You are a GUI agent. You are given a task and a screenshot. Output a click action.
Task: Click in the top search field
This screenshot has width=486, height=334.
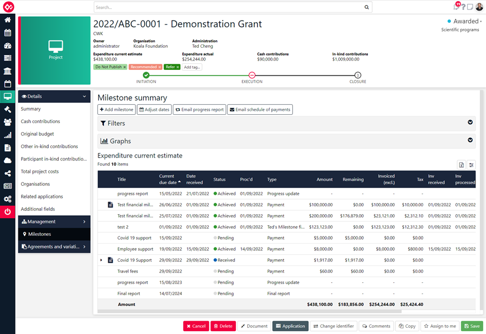[229, 7]
